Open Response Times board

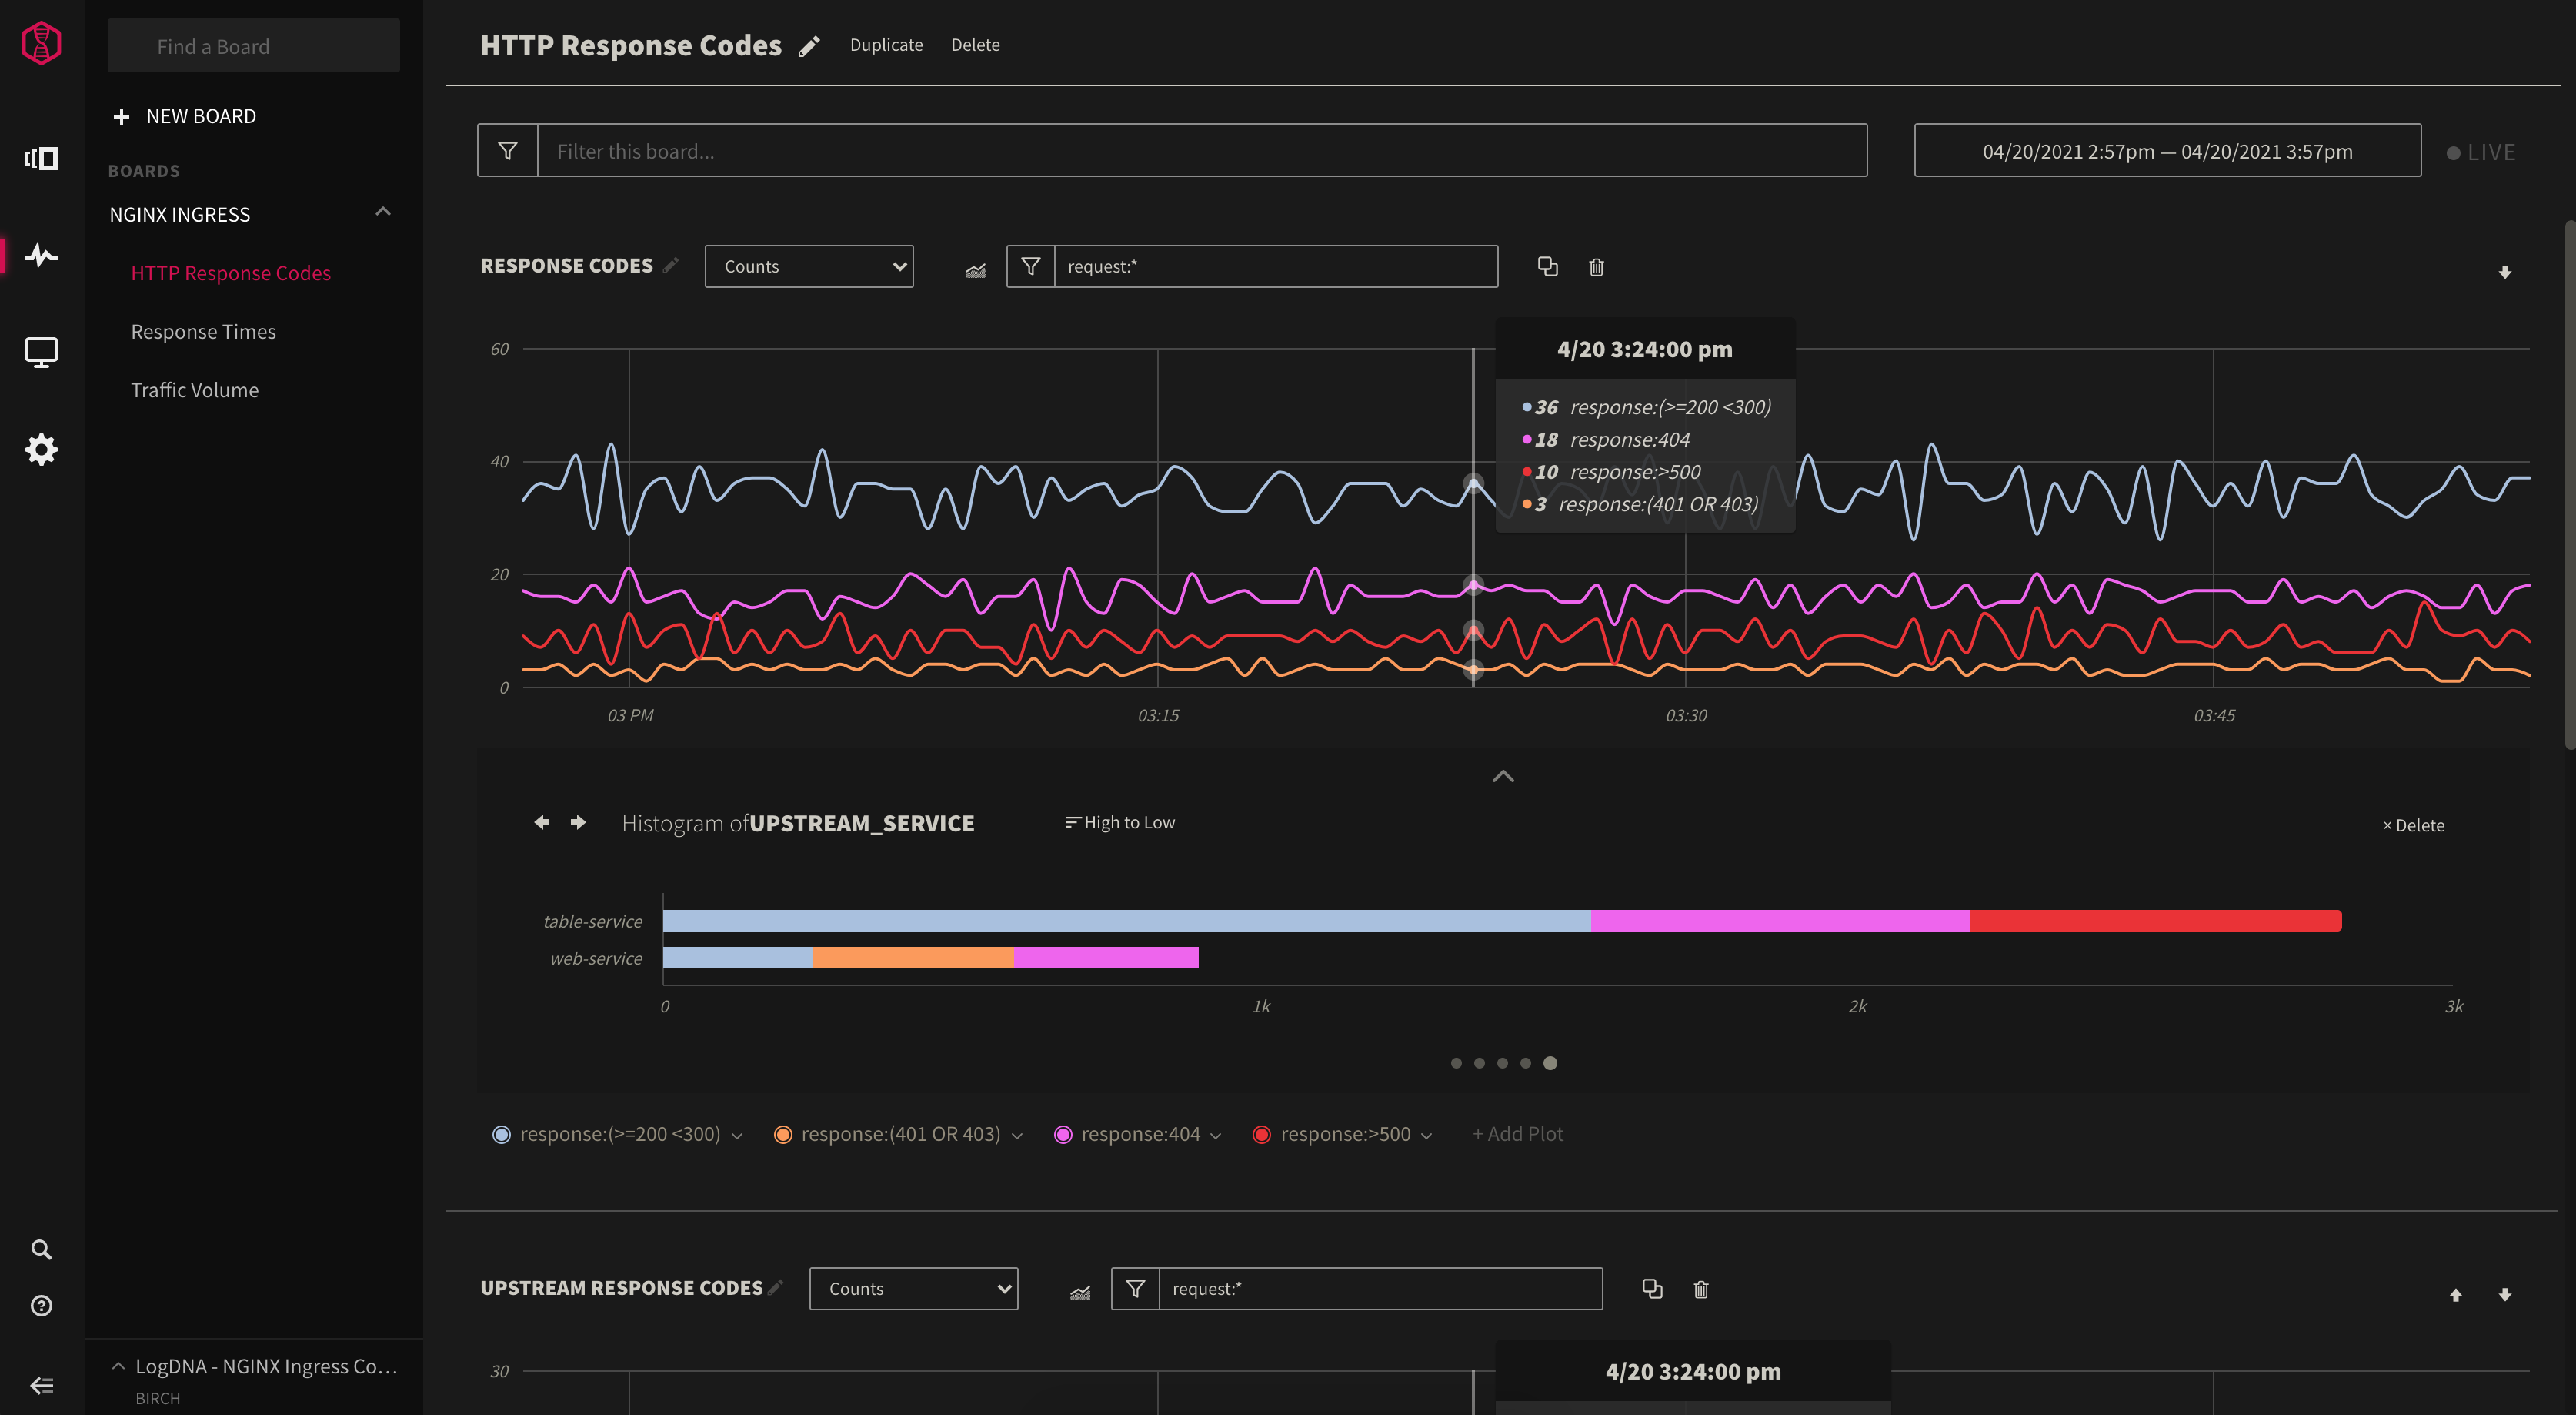tap(203, 331)
